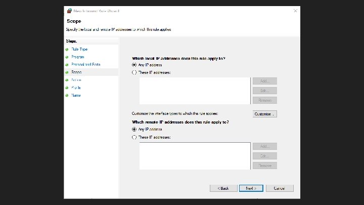Click green bullet beside Name step
364x205 pixels.
pos(66,95)
